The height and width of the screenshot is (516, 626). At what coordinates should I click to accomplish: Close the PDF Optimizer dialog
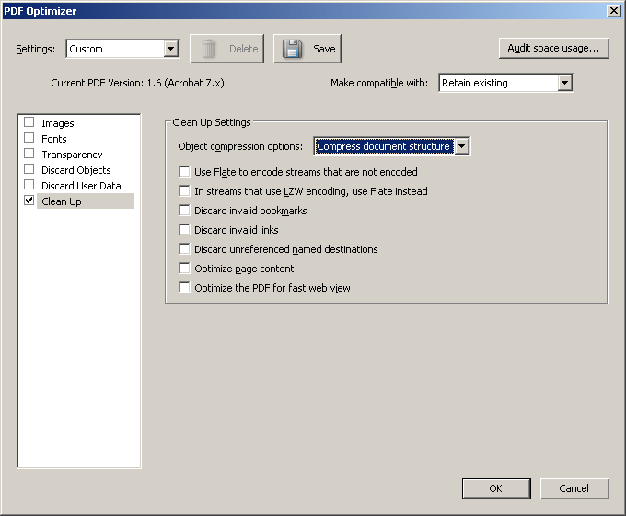pos(614,10)
